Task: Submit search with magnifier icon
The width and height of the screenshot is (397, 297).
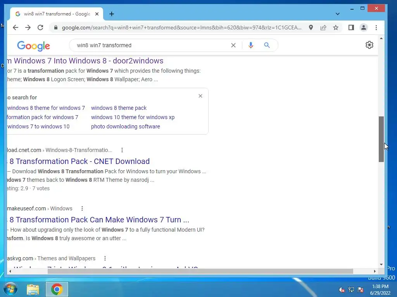Action: (267, 45)
